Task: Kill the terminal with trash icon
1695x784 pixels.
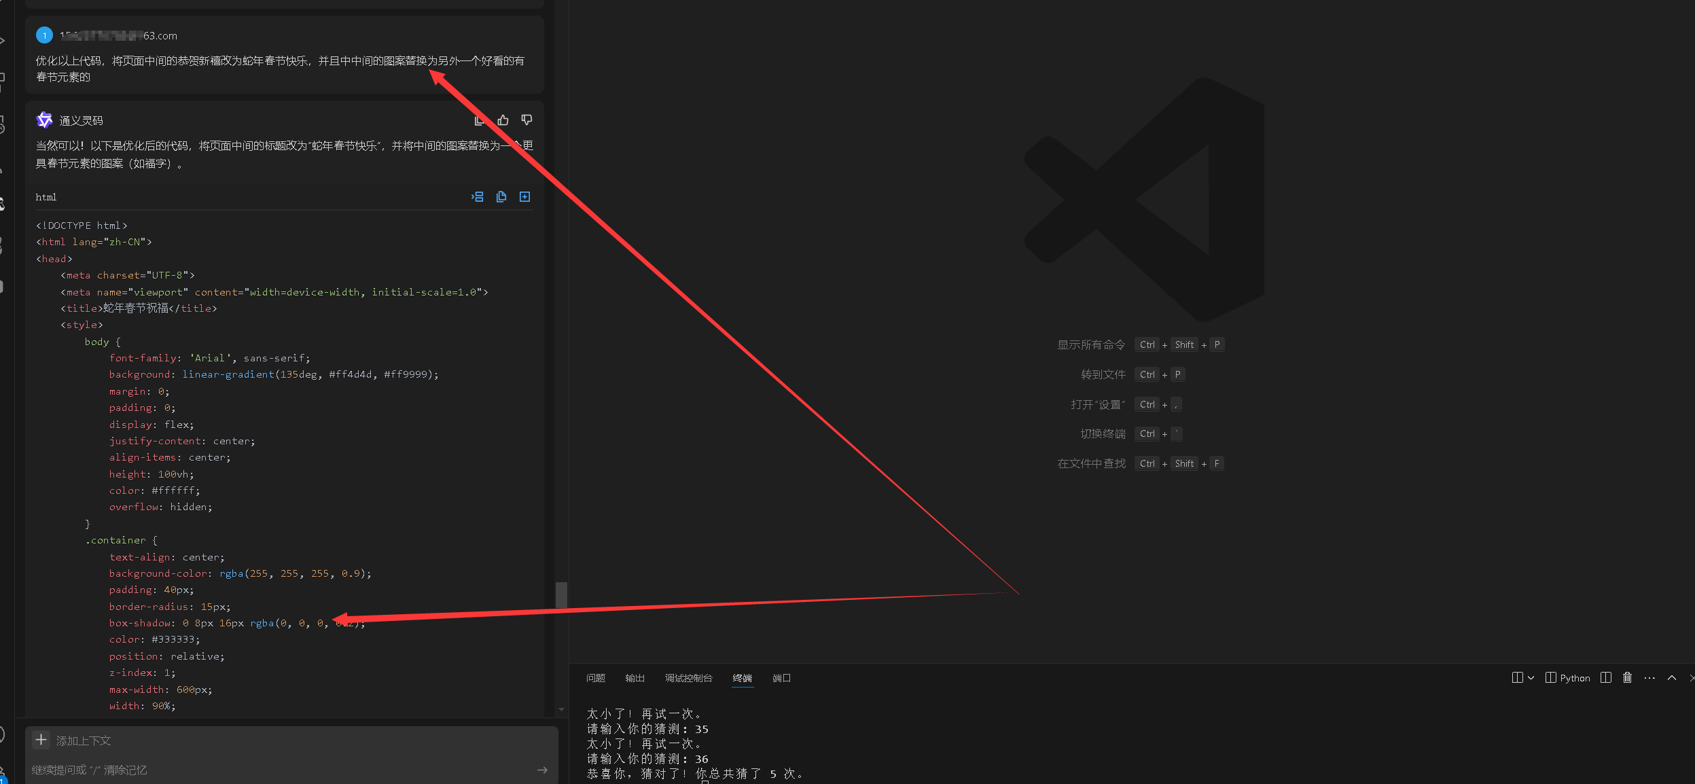Action: tap(1627, 678)
